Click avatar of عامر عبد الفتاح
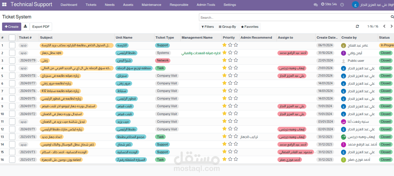 coord(343,45)
